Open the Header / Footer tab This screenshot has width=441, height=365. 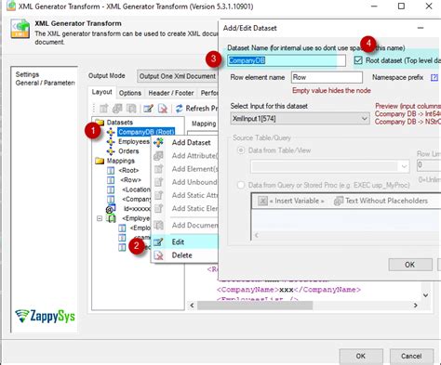tap(171, 93)
